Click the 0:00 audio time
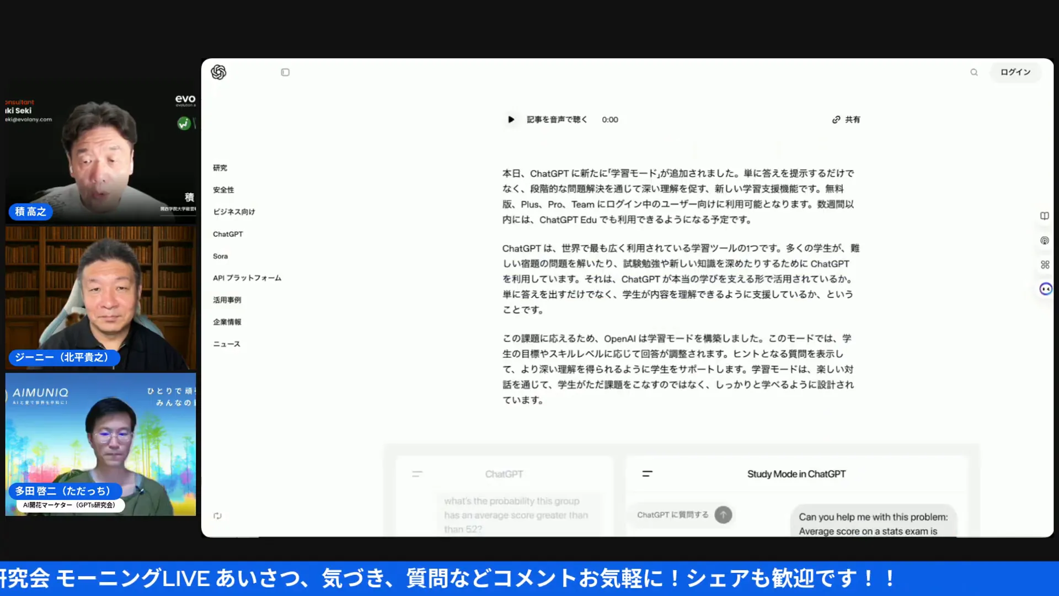 point(610,120)
